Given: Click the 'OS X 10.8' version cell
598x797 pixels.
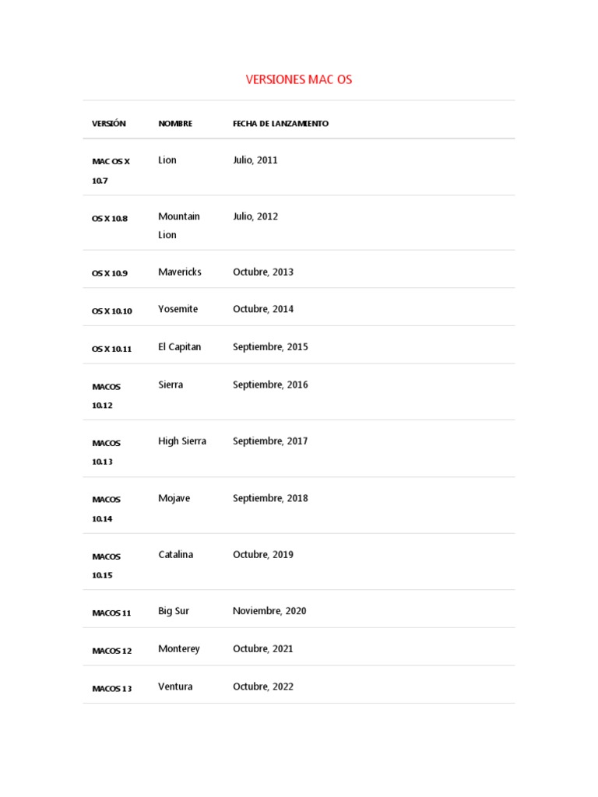Looking at the screenshot, I should [x=110, y=219].
